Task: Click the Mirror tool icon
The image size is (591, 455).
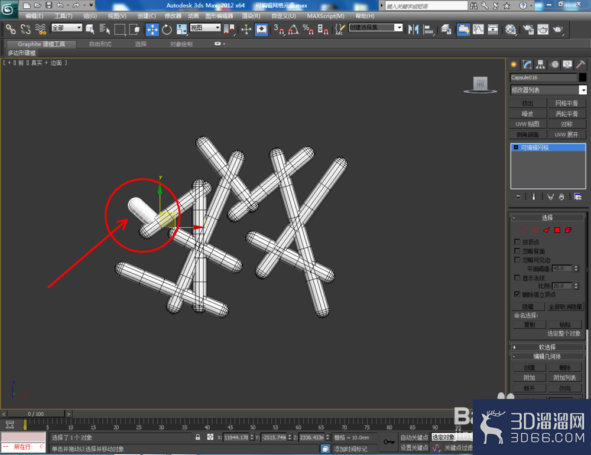Action: coord(414,30)
